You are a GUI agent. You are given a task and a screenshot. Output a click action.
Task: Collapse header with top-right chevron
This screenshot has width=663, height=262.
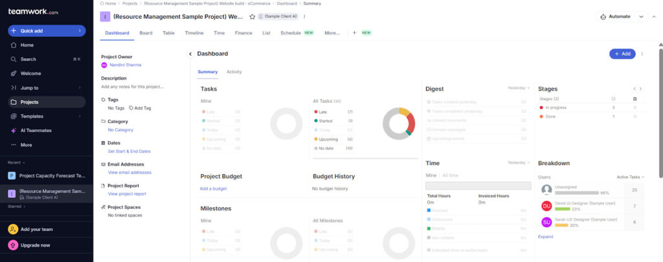pos(654,16)
